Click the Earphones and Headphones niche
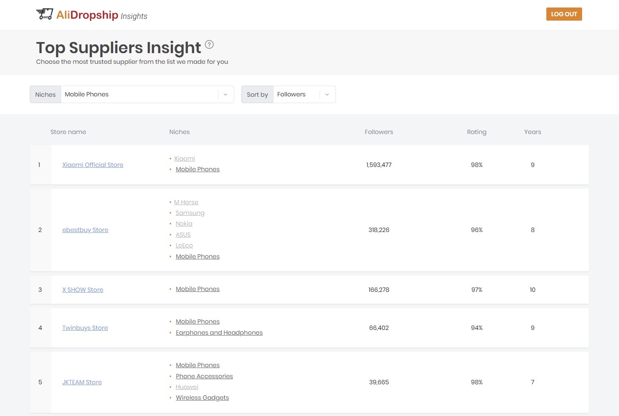 219,333
